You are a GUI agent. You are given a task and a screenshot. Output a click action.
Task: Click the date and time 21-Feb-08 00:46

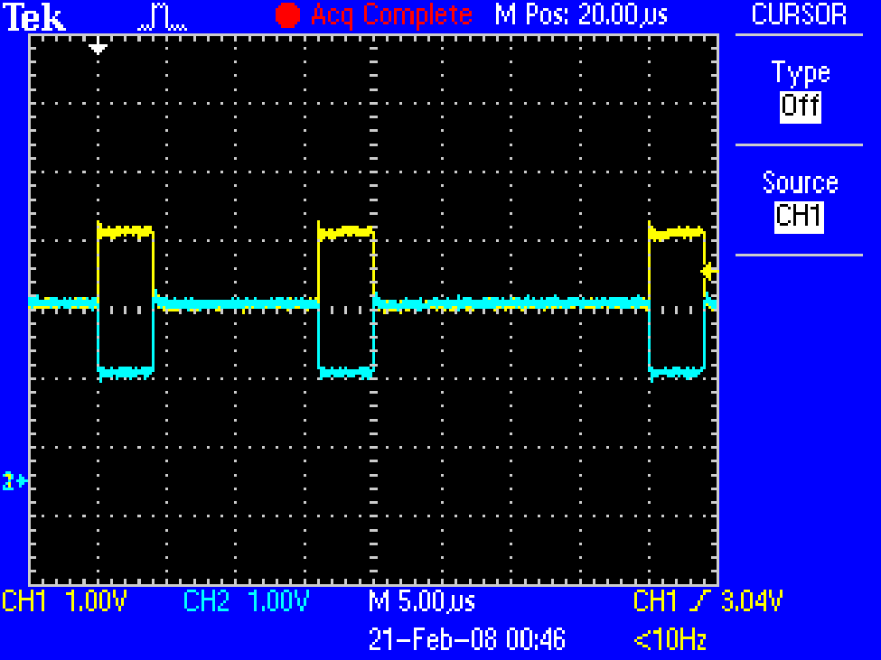click(466, 640)
